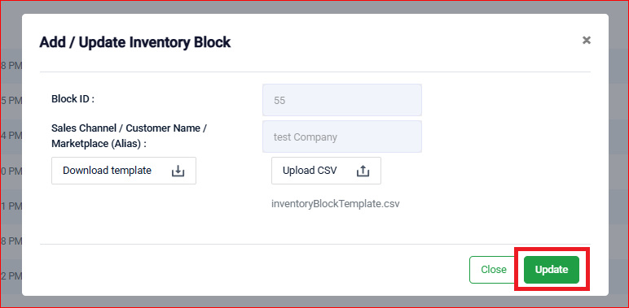Click the upload arrow icon beside Upload CSV

pos(363,171)
